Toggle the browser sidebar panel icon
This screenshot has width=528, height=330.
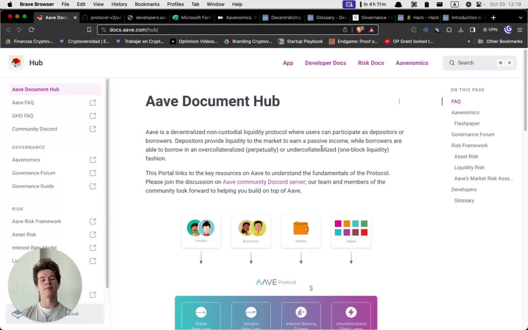tap(473, 30)
